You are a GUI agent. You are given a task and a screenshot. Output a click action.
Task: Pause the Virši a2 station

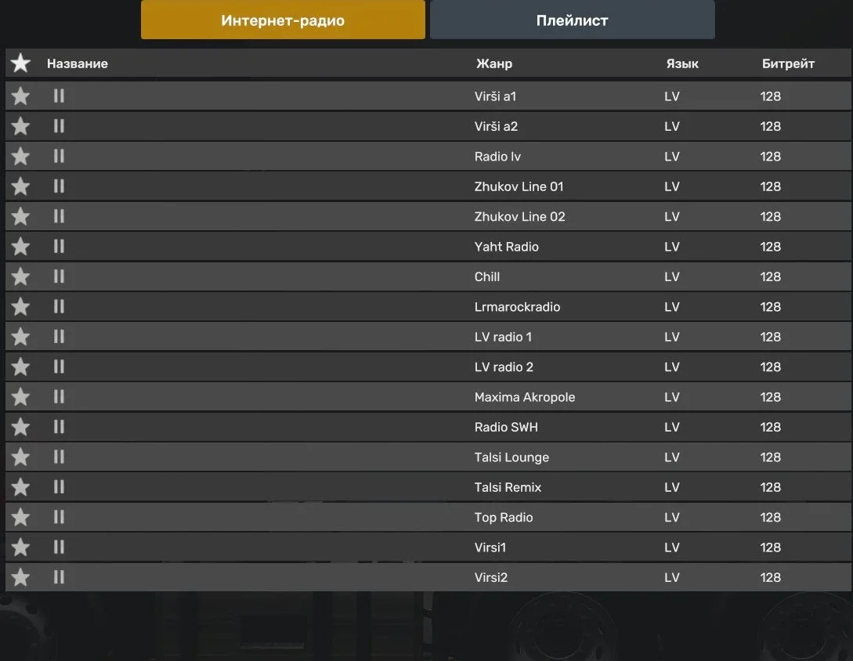tap(59, 126)
